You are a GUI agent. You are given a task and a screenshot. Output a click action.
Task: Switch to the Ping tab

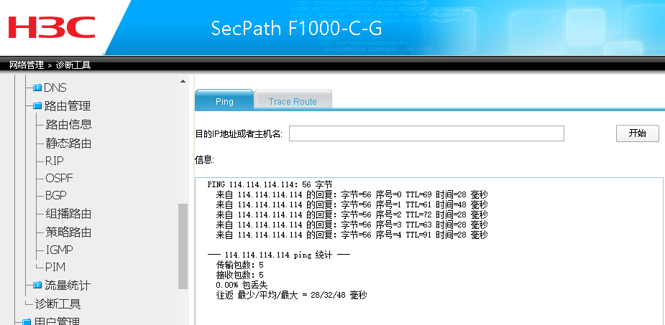(x=224, y=100)
